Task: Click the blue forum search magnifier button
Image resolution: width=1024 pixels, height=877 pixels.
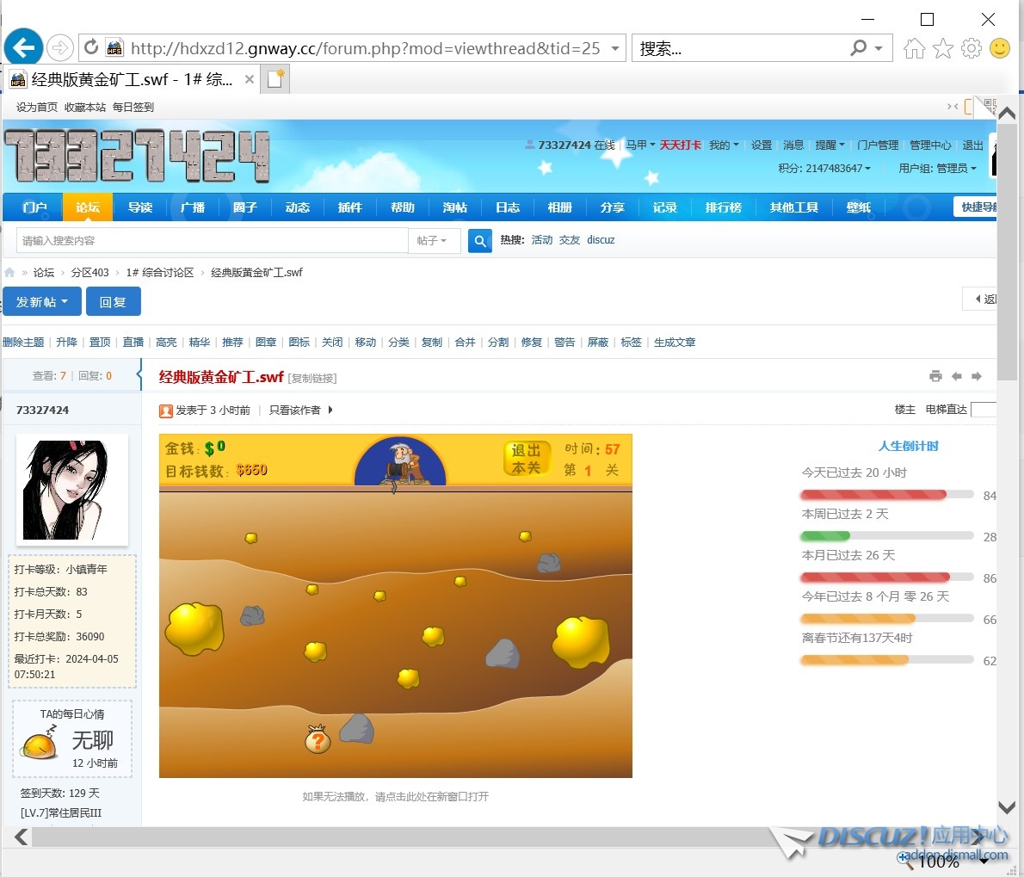Action: click(480, 241)
